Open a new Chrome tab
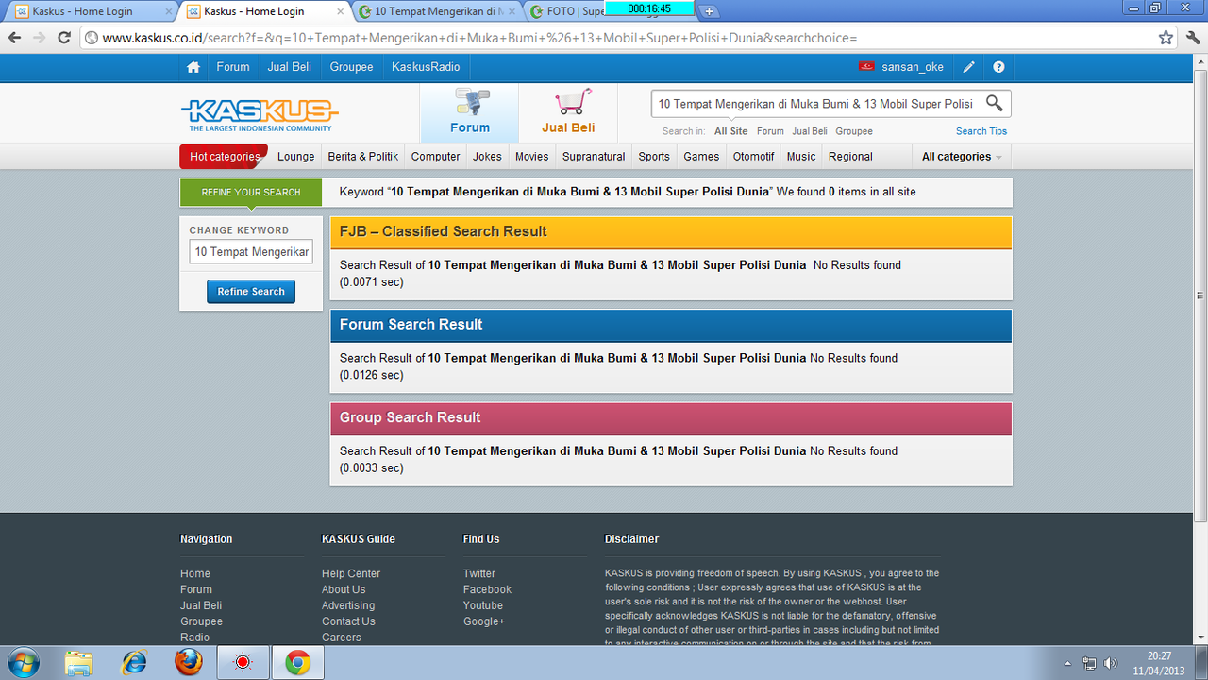 710,11
